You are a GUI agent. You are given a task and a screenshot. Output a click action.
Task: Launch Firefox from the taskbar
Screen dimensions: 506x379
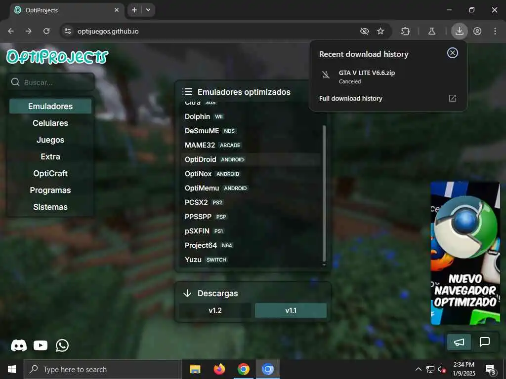[219, 369]
